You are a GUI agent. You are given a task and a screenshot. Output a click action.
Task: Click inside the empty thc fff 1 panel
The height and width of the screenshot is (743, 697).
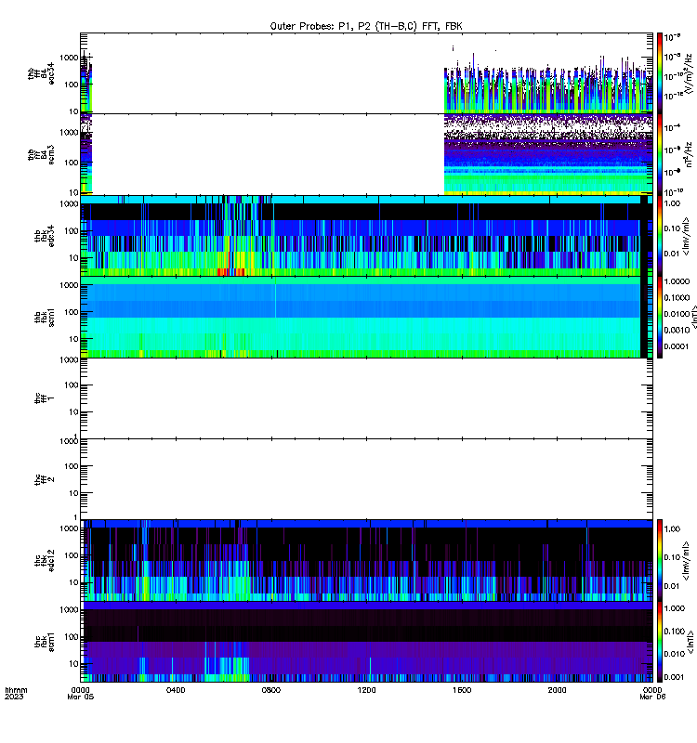click(366, 398)
